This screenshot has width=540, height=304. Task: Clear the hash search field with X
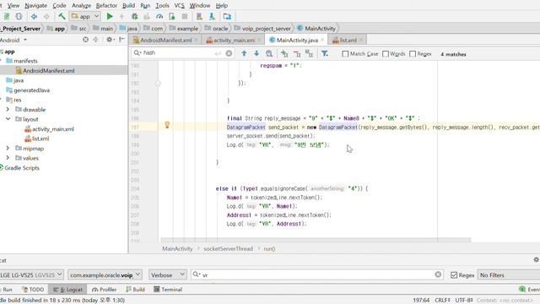tap(229, 53)
